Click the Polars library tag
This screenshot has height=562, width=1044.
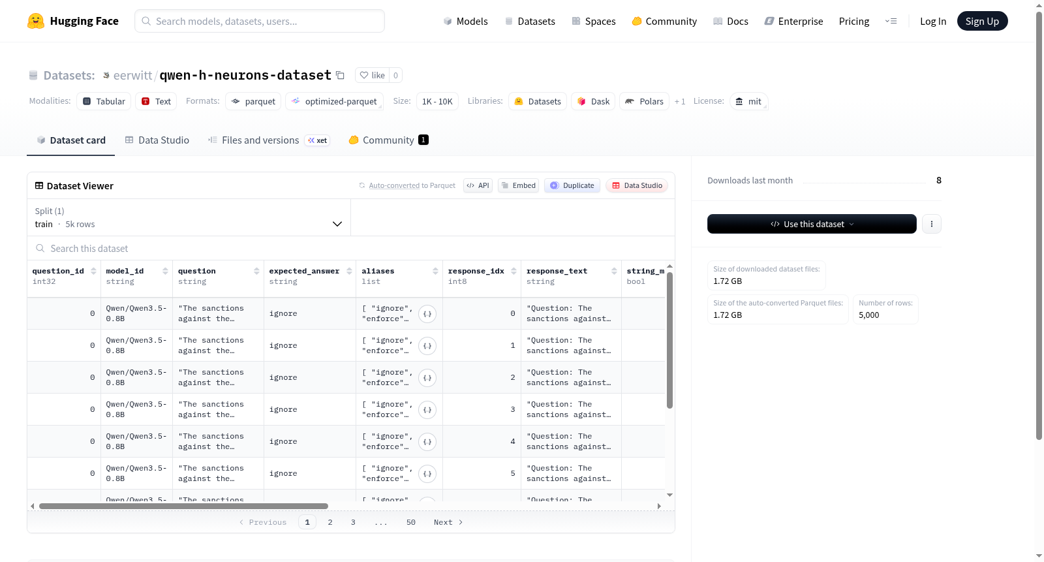point(644,101)
